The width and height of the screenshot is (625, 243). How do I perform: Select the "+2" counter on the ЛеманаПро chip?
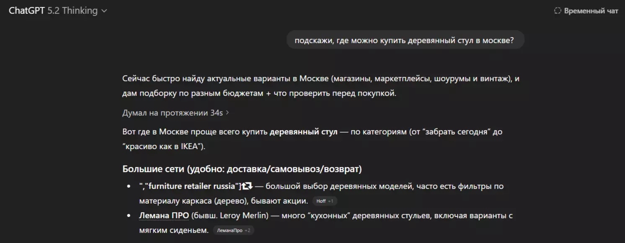pyautogui.click(x=247, y=230)
